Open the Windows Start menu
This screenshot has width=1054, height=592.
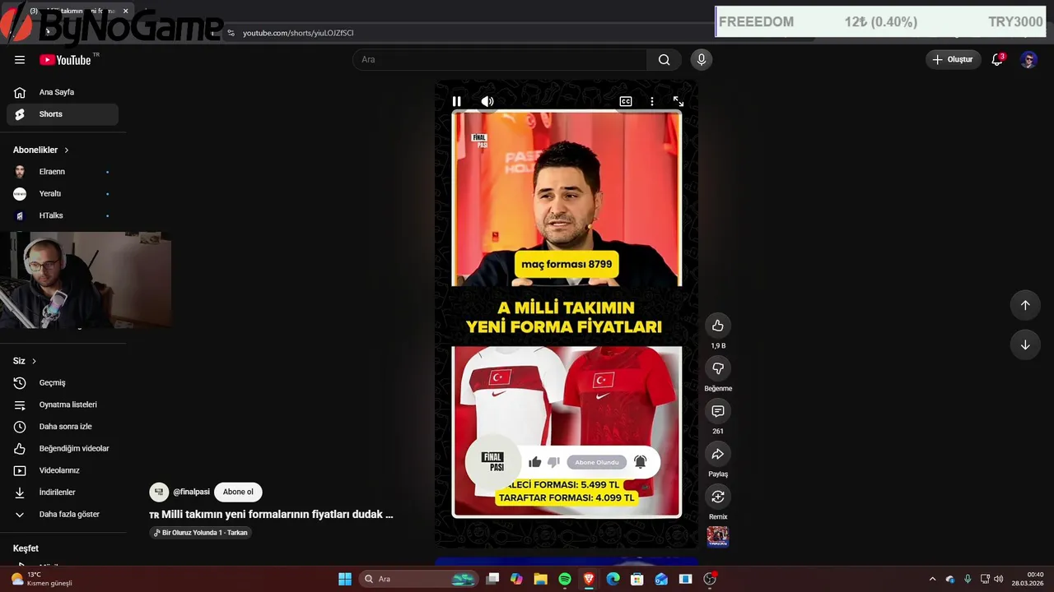click(345, 579)
